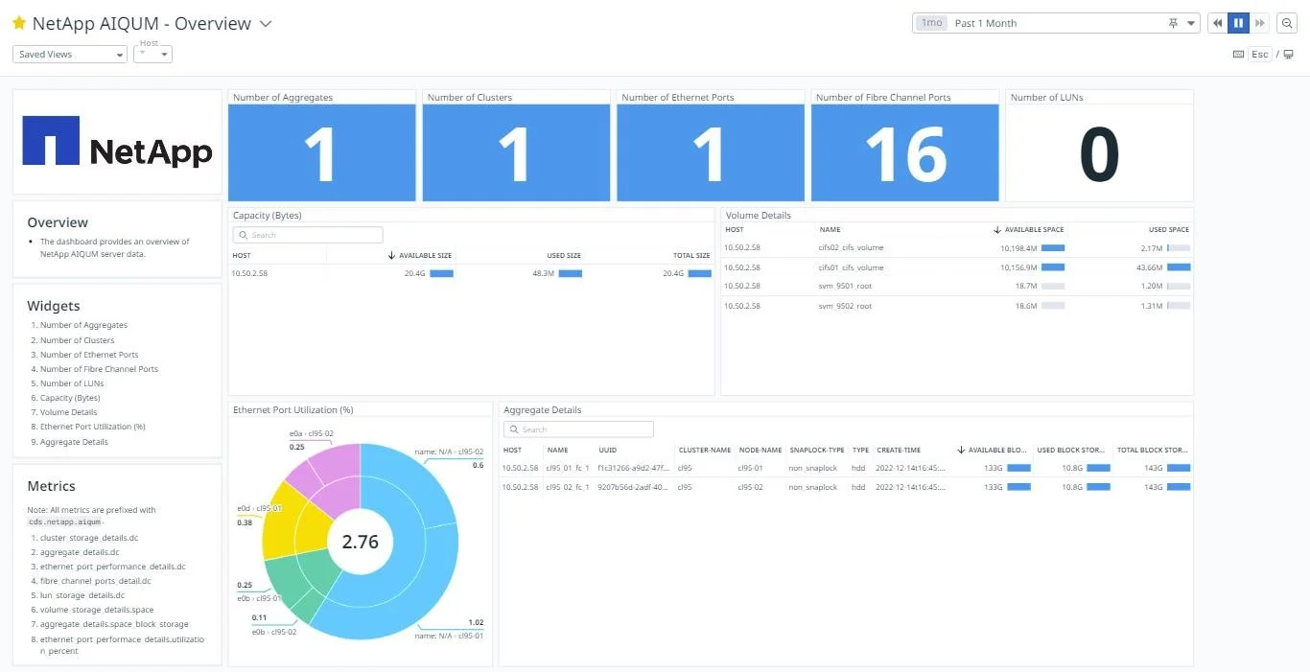Rewind the dashboard time range backward
This screenshot has height=672, width=1310.
click(1217, 22)
